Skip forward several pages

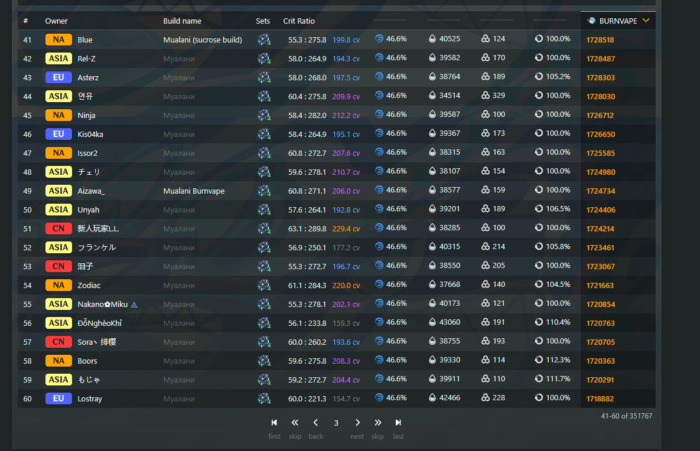point(377,423)
